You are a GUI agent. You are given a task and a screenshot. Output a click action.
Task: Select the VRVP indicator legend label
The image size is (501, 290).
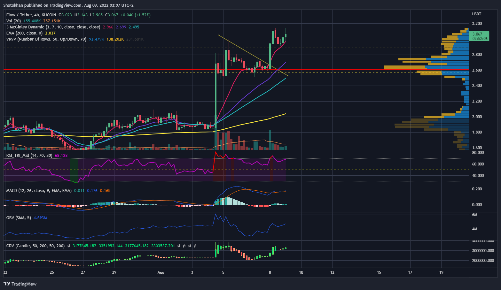tap(46, 39)
